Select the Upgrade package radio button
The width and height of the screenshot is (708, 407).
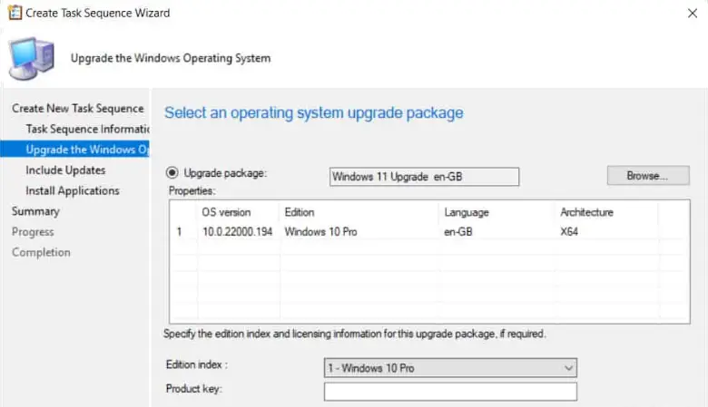tap(172, 172)
